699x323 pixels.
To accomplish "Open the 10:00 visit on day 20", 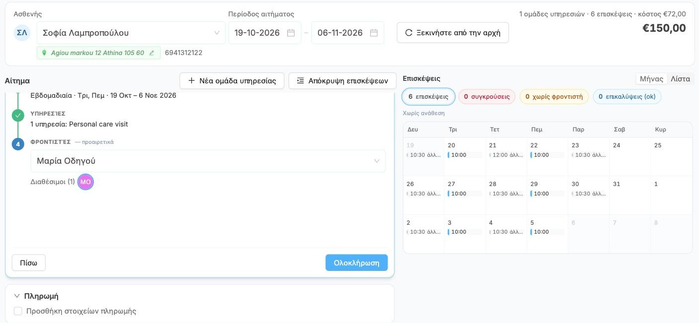I will pos(465,155).
